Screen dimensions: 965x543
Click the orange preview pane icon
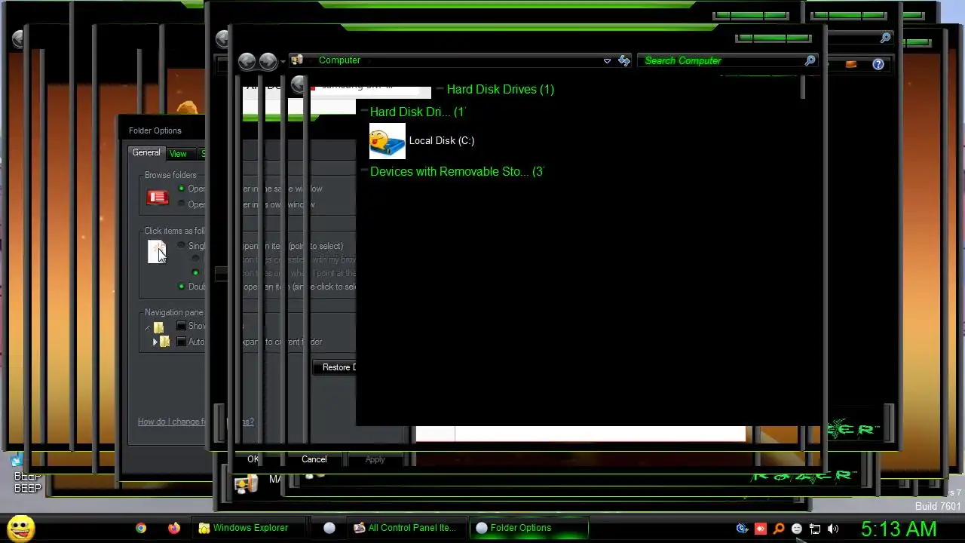click(851, 64)
